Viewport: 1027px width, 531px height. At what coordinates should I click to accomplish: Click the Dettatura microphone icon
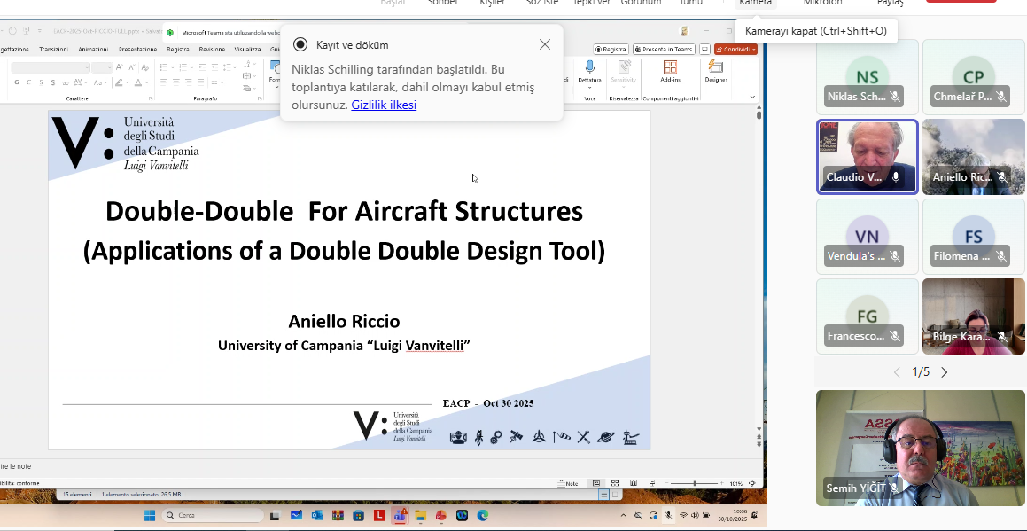click(x=589, y=66)
